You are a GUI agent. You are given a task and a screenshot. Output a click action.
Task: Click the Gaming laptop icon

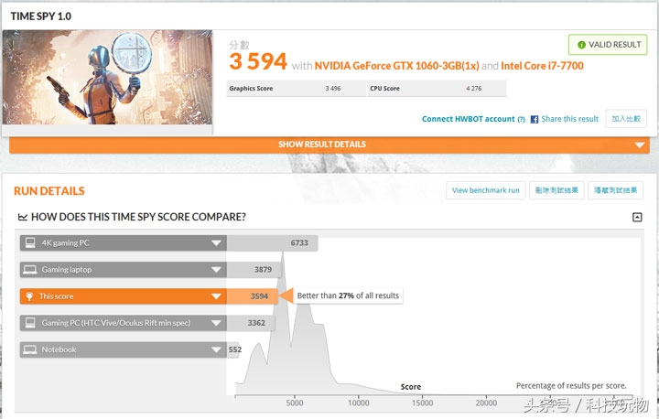[30, 269]
